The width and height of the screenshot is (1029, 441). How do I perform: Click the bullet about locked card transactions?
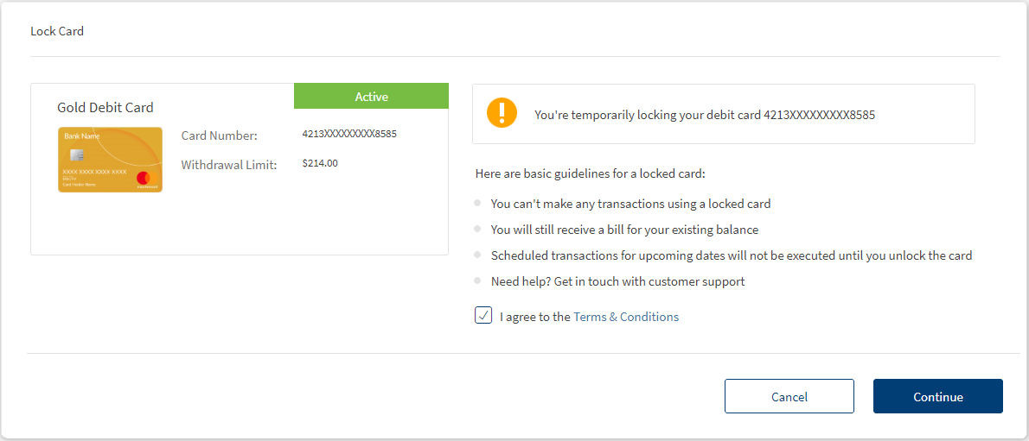pos(630,204)
